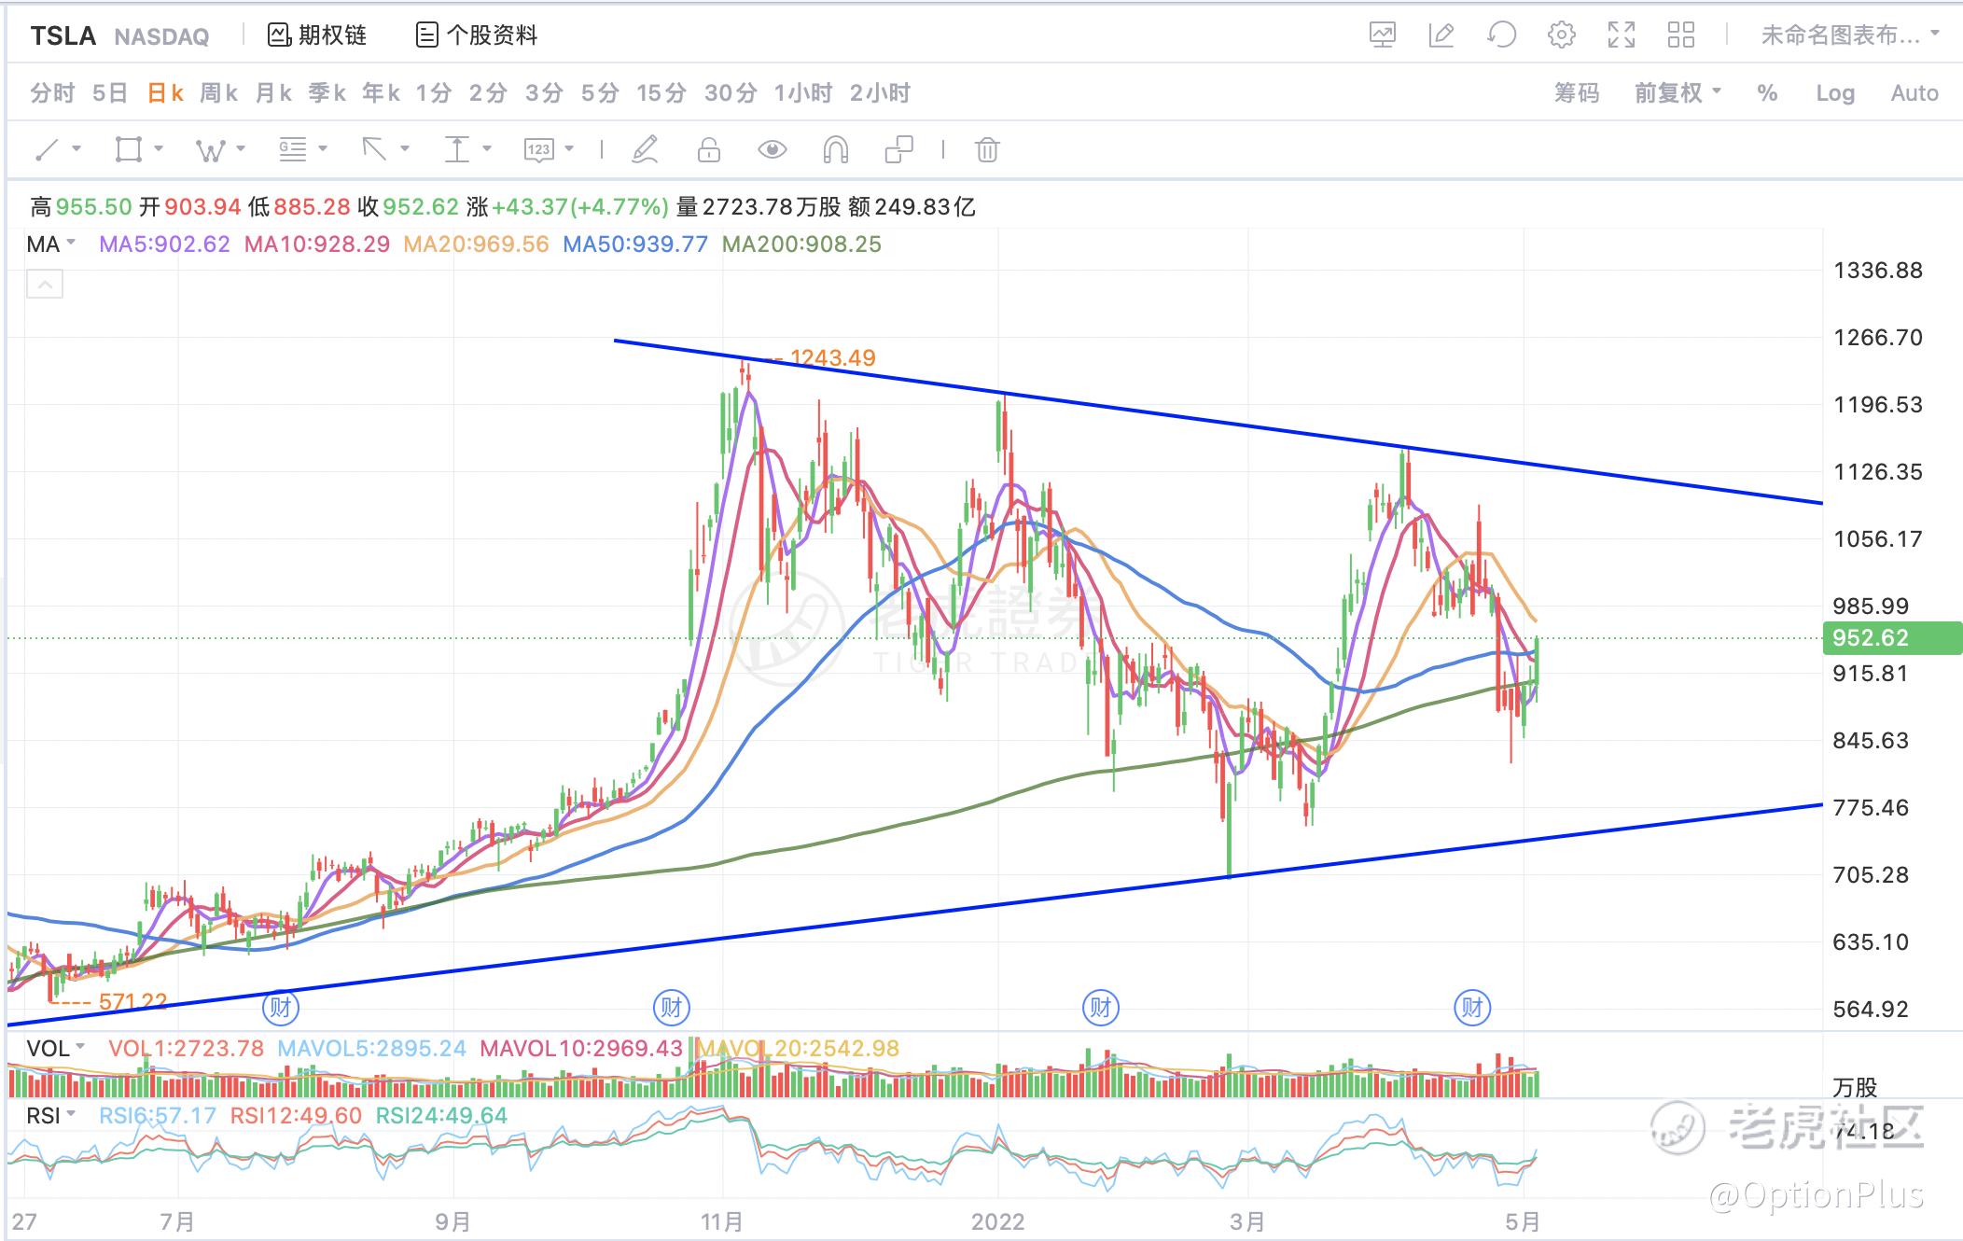Expand the 未命名图表布局 layout dropdown

pos(1850,35)
